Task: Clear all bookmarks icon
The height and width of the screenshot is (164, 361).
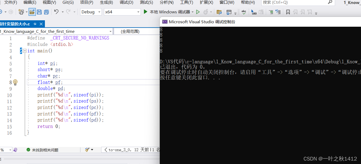Action: click(309, 12)
